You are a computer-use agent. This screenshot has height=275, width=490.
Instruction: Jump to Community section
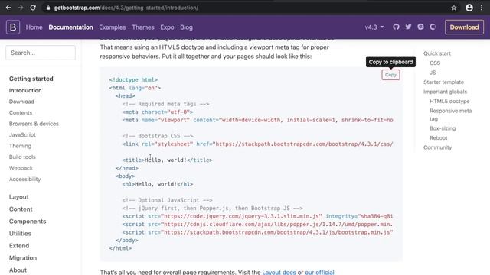coord(437,147)
